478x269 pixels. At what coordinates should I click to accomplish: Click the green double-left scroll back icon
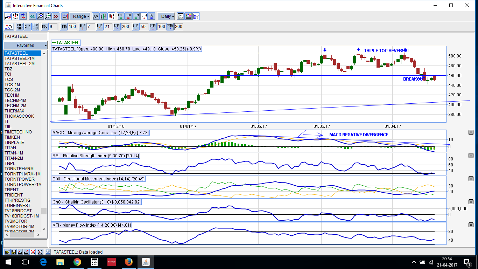32,16
